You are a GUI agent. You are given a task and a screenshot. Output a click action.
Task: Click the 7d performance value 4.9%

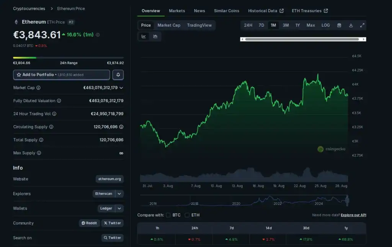point(232,239)
